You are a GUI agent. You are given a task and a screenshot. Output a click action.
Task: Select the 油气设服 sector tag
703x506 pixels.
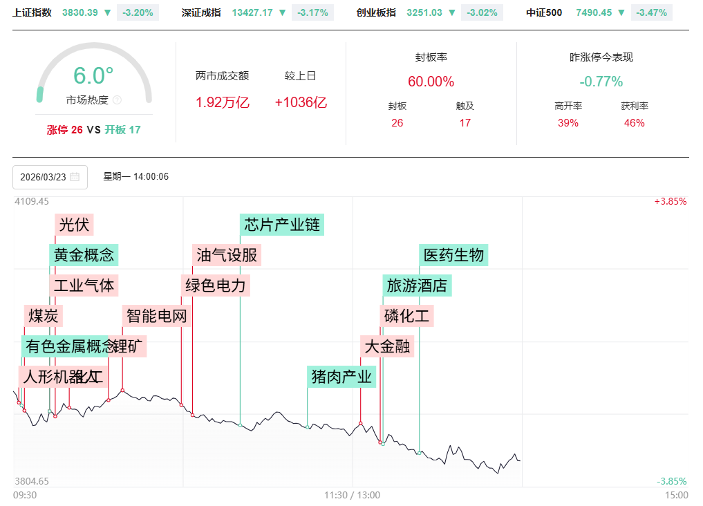coord(227,255)
